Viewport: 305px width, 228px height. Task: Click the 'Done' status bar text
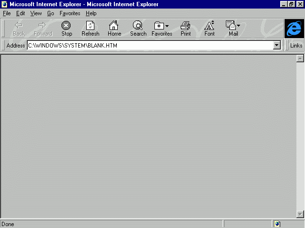pyautogui.click(x=8, y=224)
